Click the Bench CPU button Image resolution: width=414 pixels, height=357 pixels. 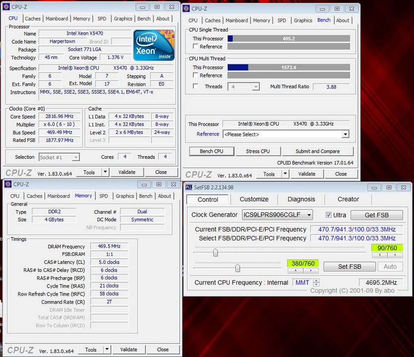point(212,151)
